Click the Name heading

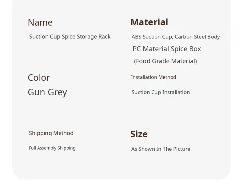pos(40,23)
